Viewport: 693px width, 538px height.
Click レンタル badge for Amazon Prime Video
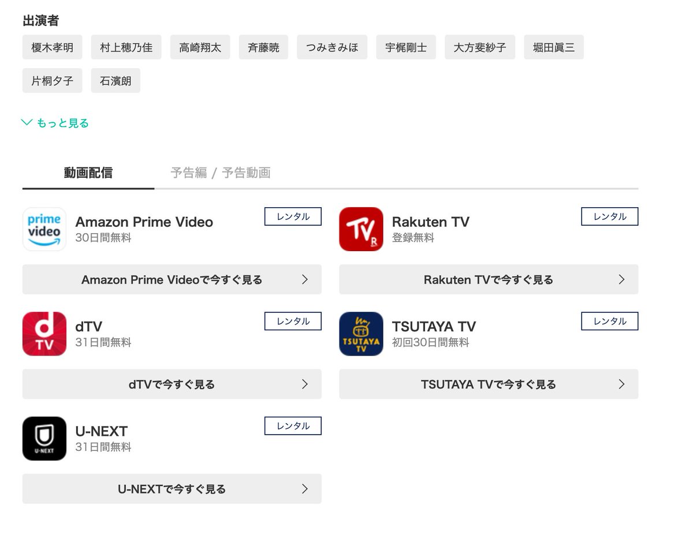[293, 216]
